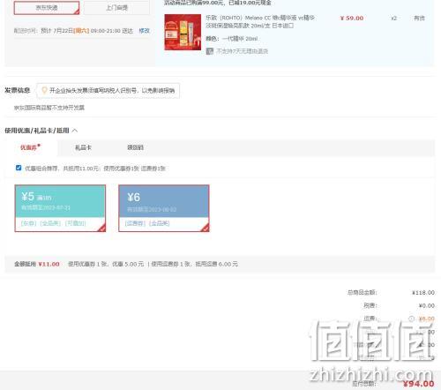Select 京东快递 delivery option

point(47,8)
